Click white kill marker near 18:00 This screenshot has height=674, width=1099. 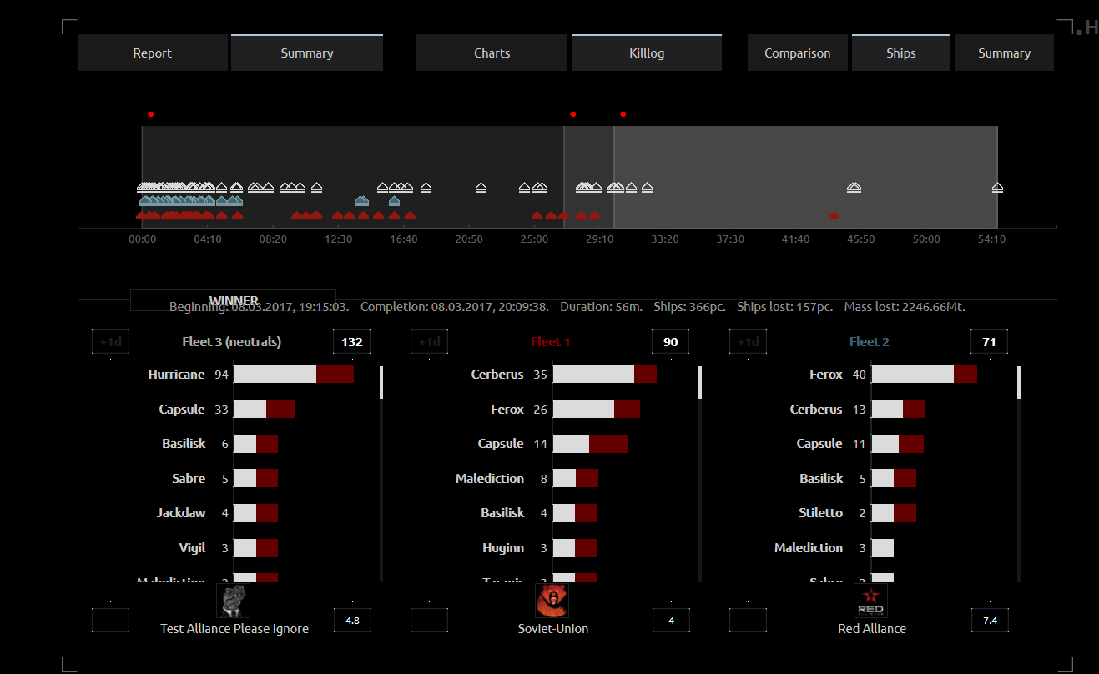point(426,188)
